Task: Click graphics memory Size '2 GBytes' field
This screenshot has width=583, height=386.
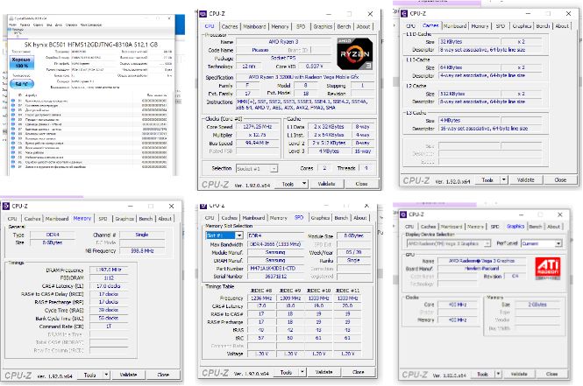Action: (537, 305)
